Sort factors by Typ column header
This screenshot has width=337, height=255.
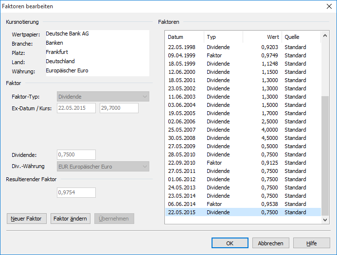tap(223, 37)
